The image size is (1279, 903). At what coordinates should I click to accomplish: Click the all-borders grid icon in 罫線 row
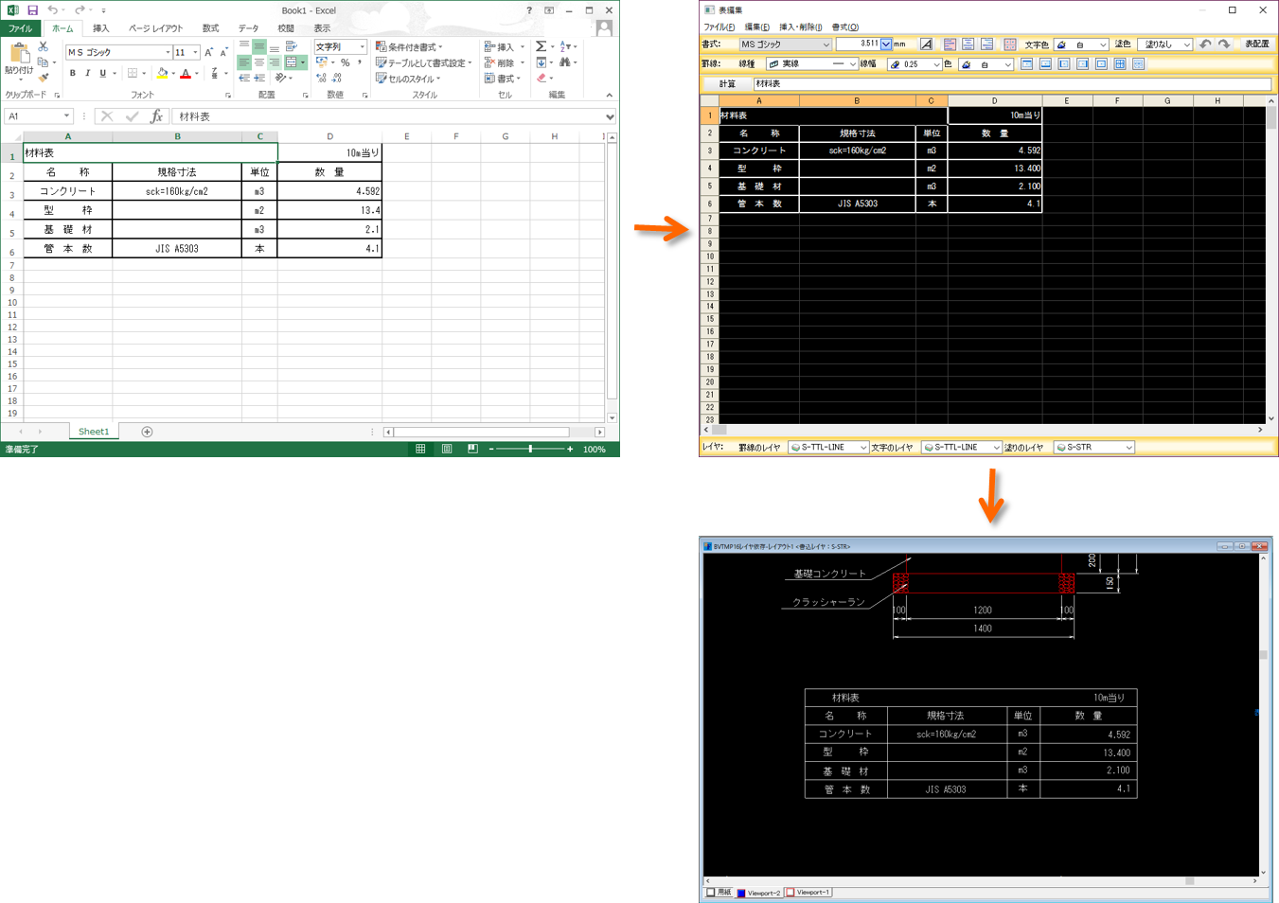point(1120,64)
